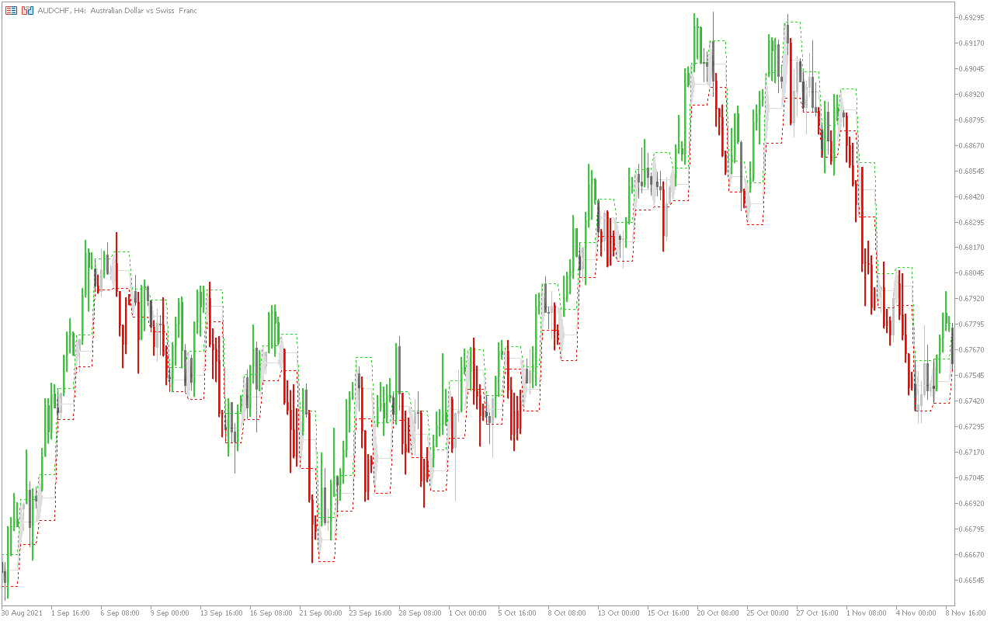Click the 6 Sep 08:00 time label
This screenshot has height=621, width=994.
tap(120, 612)
